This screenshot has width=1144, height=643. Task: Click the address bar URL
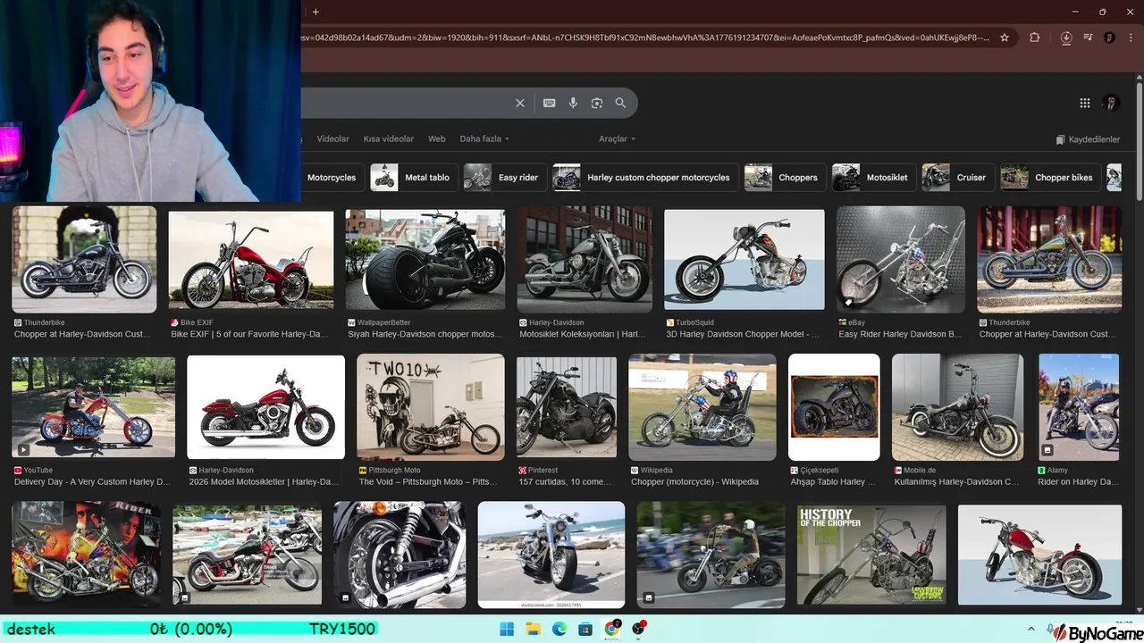click(x=643, y=38)
